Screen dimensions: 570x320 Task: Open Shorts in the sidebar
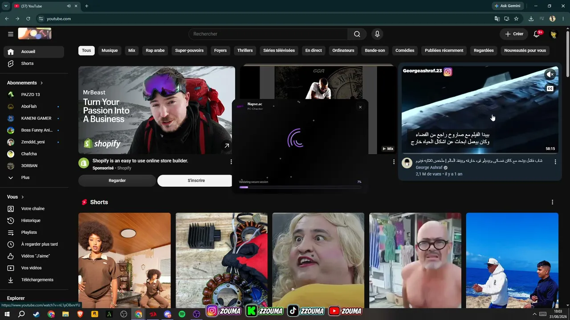point(34,64)
